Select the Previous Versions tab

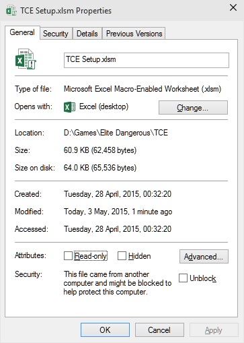coord(134,34)
